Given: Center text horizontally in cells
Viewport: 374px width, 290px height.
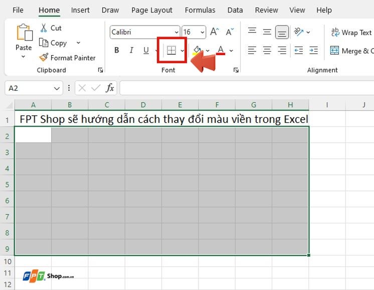Looking at the screenshot, I should point(267,50).
